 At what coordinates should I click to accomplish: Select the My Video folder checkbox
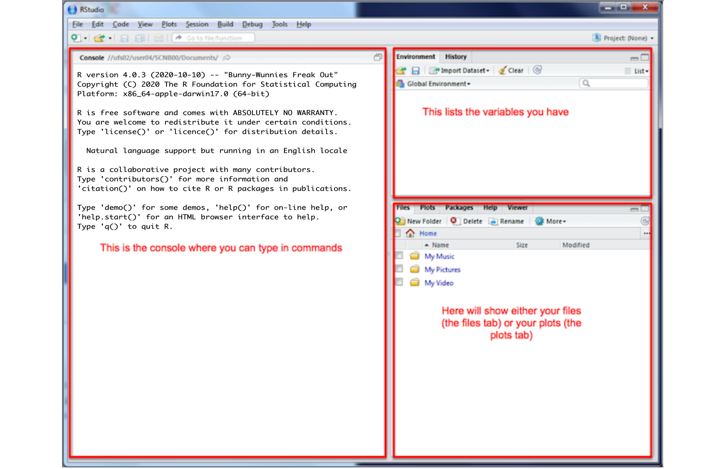click(399, 282)
